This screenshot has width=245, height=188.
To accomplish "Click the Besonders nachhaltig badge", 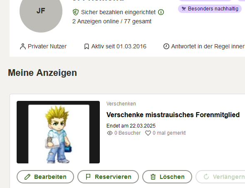I will coord(210,9).
